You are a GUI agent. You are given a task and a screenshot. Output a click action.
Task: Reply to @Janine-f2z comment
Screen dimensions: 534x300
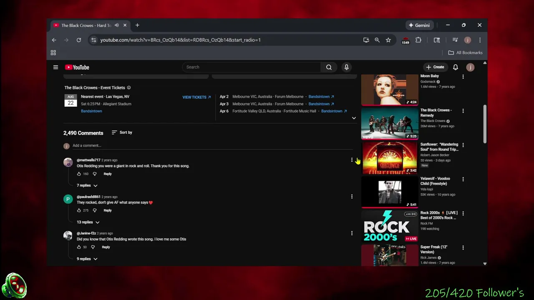(x=106, y=247)
